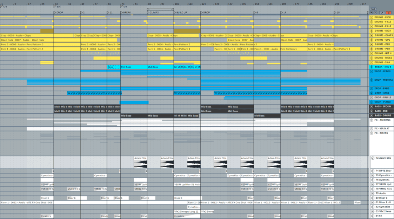Select the cyan Mid Bass clip at CLIMAX

tap(160, 67)
